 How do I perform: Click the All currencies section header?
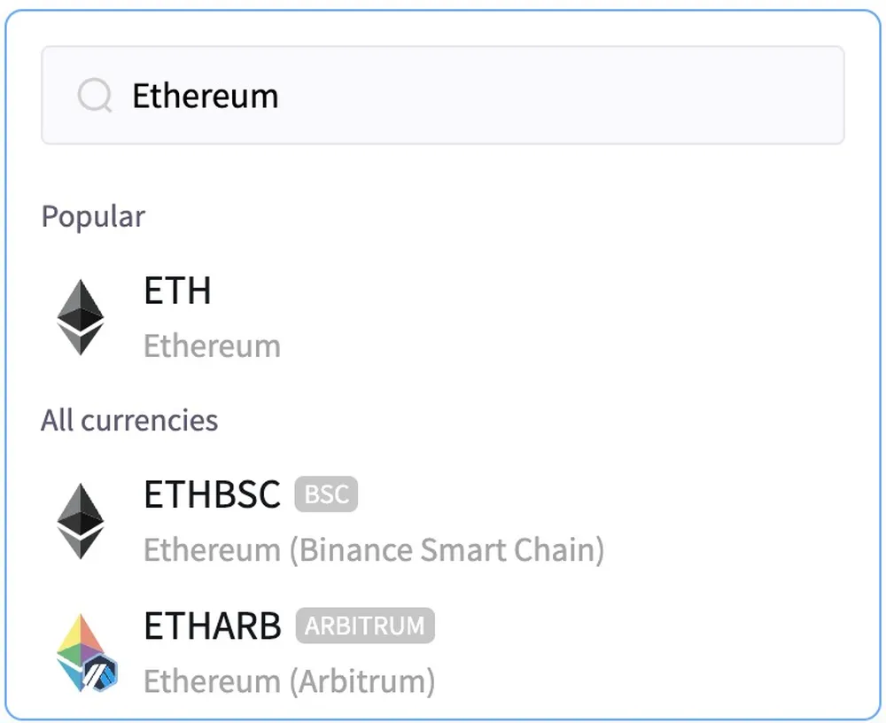point(129,420)
